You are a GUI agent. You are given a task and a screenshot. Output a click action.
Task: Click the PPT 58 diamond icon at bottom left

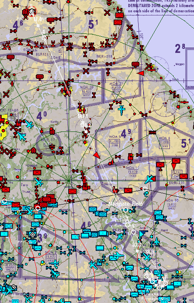coord(13,287)
